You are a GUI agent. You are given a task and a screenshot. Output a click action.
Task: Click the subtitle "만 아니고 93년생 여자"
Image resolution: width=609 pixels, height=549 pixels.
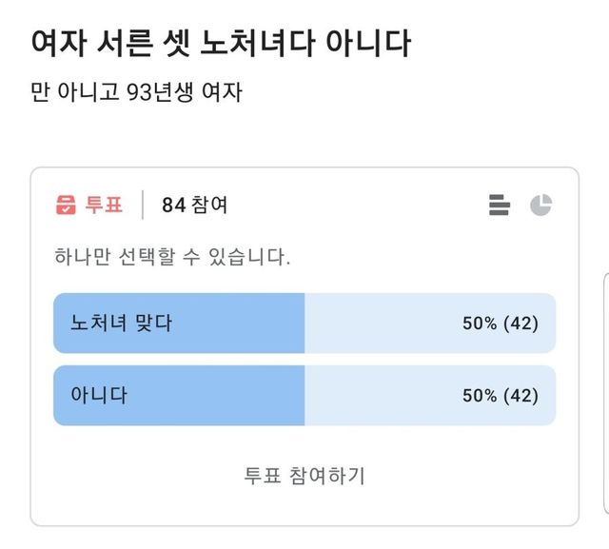136,95
